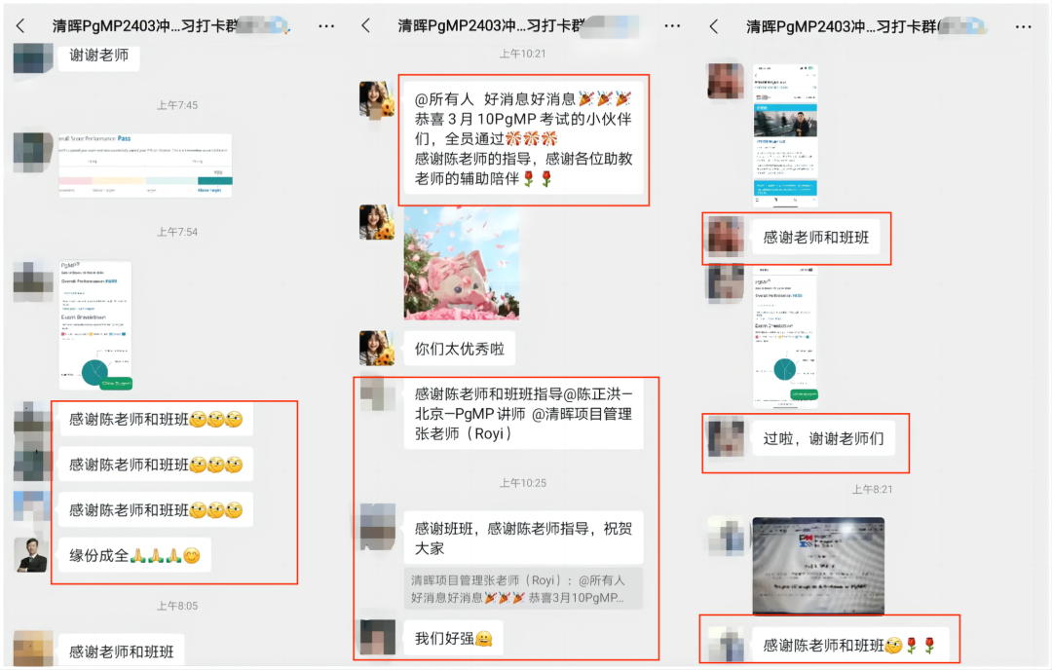Tap the @陈正洪 mention message bubble
1052x670 pixels.
pyautogui.click(x=523, y=414)
